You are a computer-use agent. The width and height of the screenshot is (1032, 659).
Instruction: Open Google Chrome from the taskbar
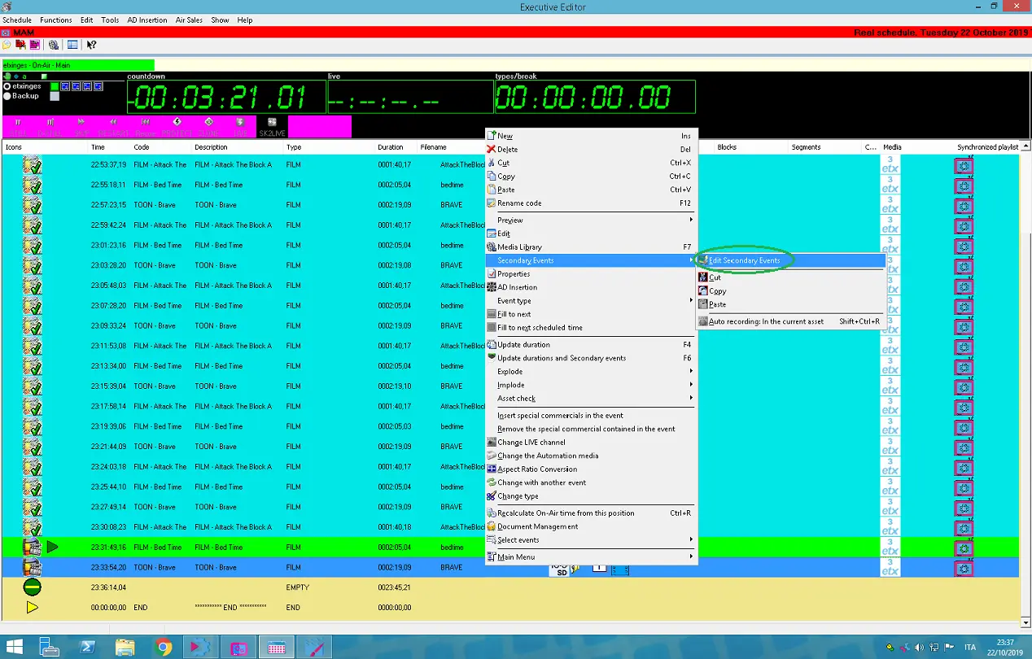coord(164,648)
